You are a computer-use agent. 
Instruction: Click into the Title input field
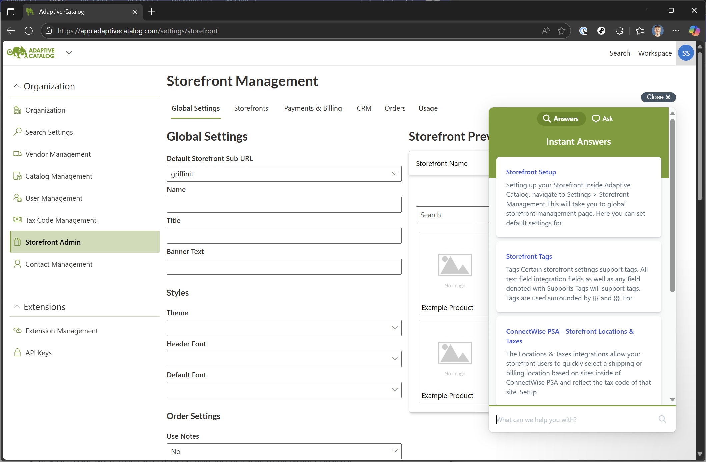pos(284,236)
